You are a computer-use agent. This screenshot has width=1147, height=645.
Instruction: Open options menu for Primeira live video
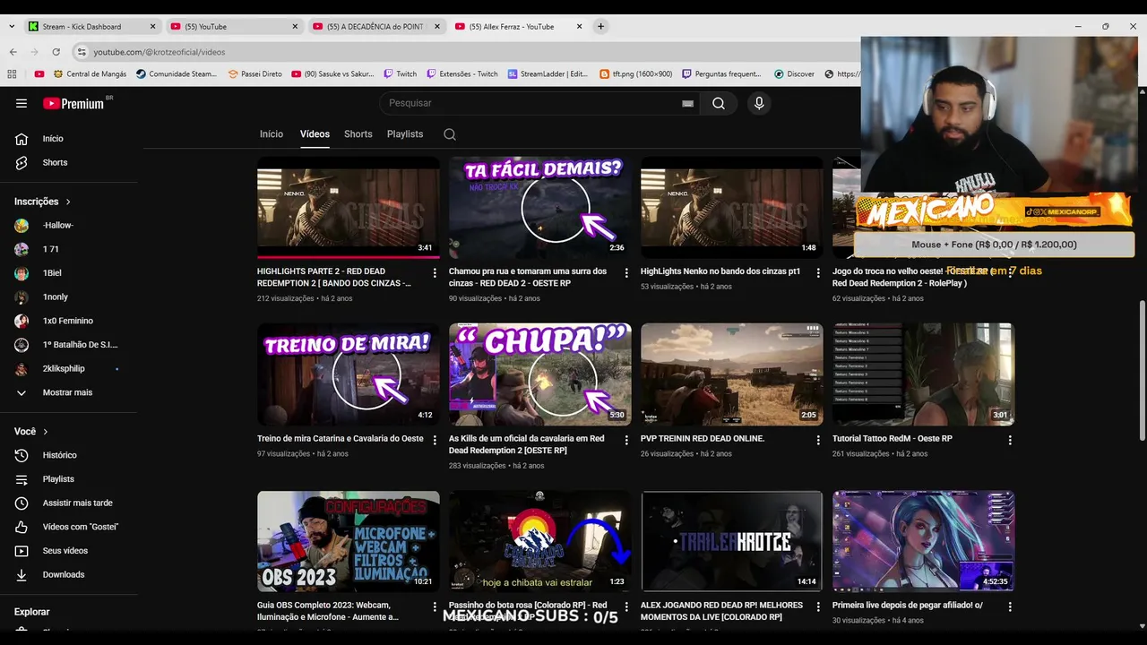[1010, 606]
